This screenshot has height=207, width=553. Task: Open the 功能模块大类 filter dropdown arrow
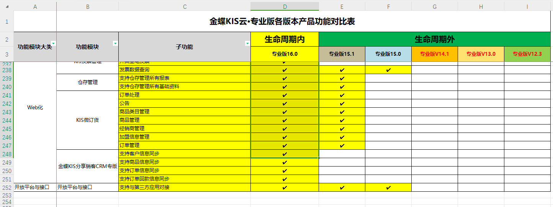pyautogui.click(x=54, y=44)
